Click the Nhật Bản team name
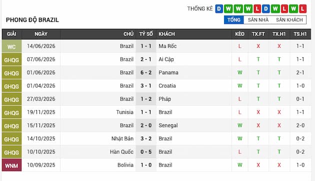 click(x=122, y=139)
